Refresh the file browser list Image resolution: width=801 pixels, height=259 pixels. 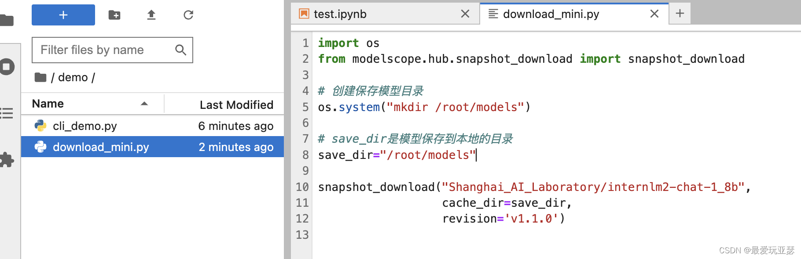click(188, 15)
